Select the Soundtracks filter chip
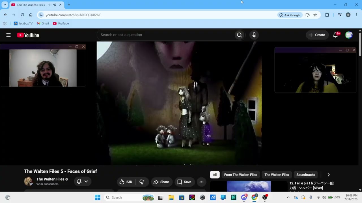 tap(306, 175)
